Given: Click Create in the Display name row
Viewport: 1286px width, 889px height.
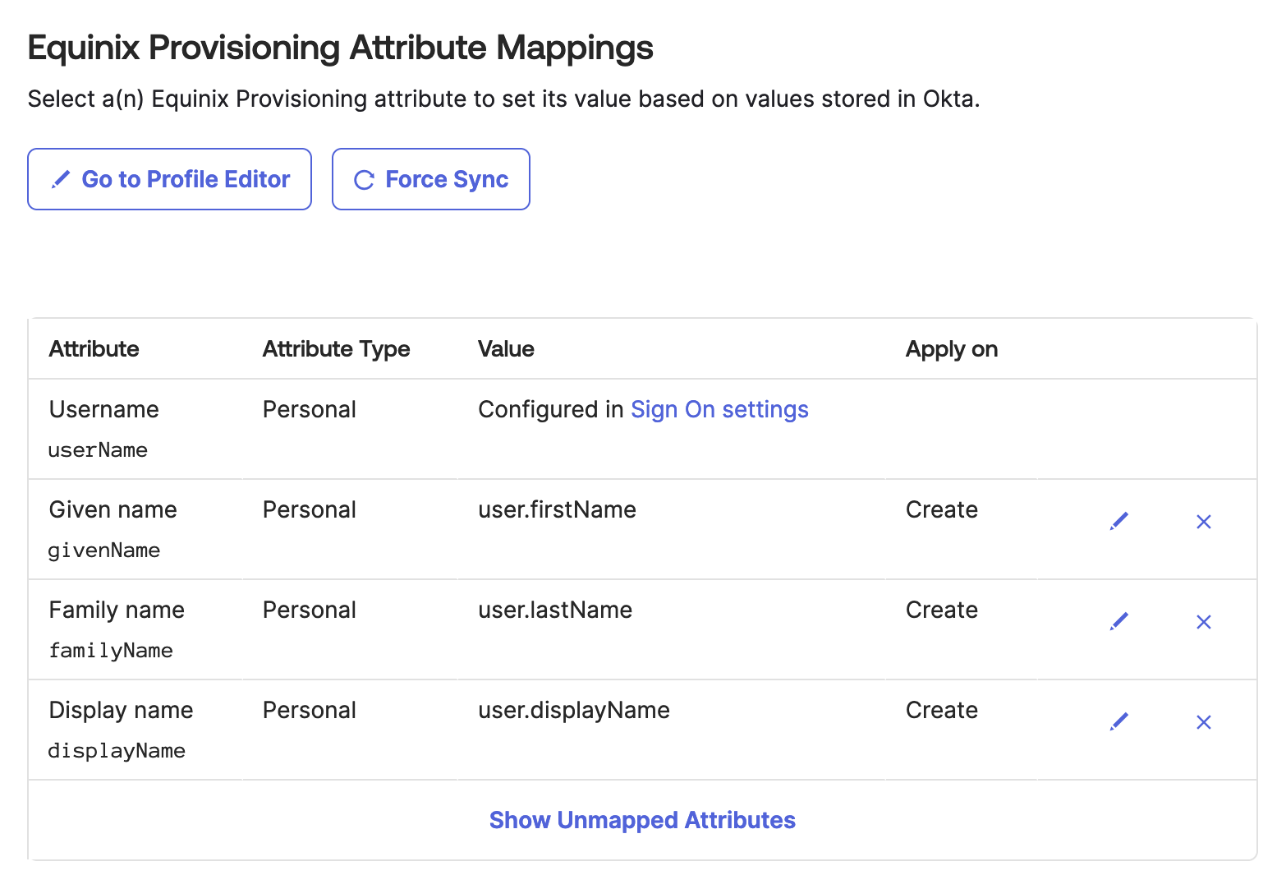Looking at the screenshot, I should [942, 710].
